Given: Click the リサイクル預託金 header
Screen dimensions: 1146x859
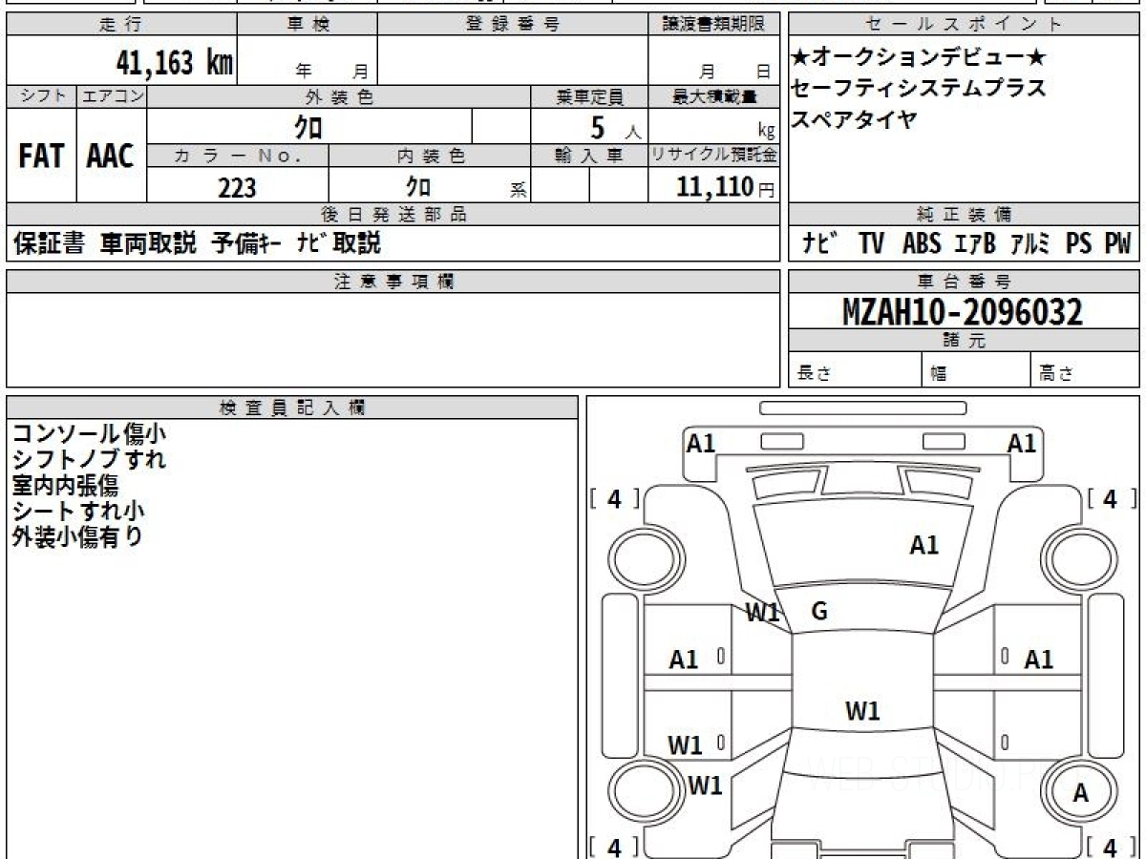Looking at the screenshot, I should tap(714, 157).
